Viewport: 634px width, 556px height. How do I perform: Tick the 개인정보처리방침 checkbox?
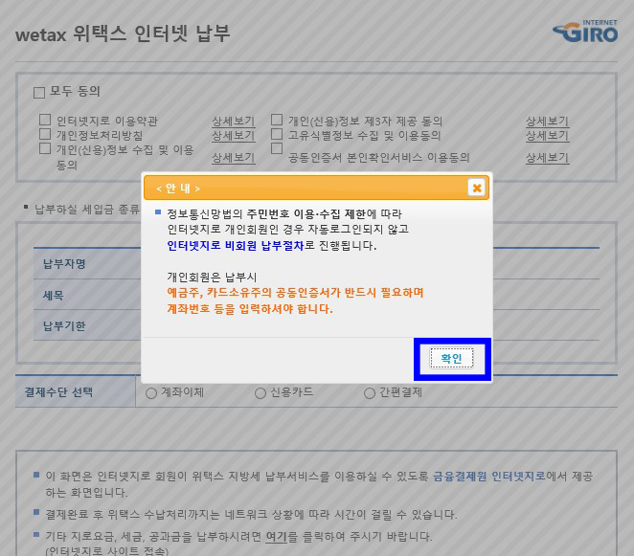[x=45, y=134]
